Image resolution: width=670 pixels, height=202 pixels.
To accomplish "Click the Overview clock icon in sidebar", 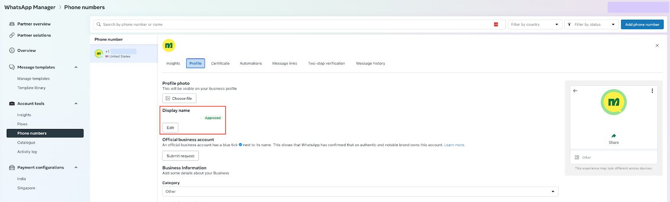I will click(x=12, y=50).
